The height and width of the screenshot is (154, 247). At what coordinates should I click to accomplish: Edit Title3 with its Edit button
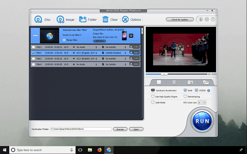click(x=135, y=58)
